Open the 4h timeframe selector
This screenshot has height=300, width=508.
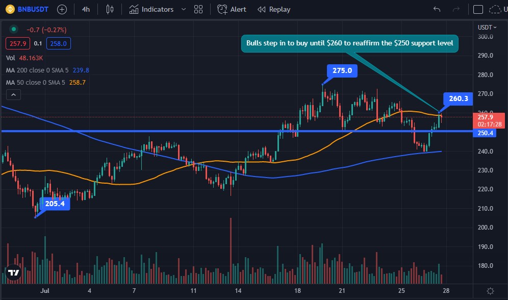(86, 9)
